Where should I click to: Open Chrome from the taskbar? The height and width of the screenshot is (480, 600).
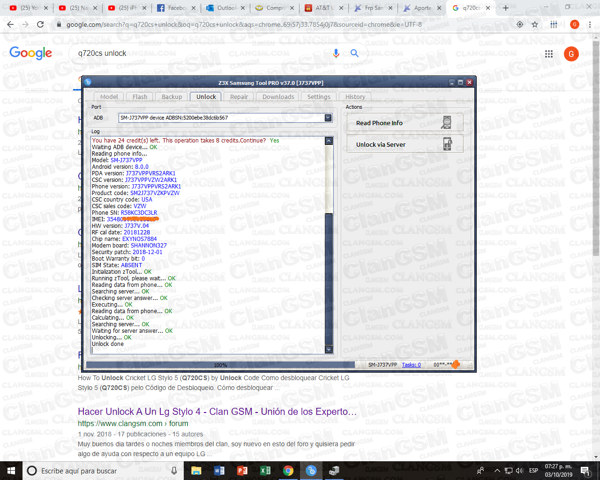[x=288, y=471]
